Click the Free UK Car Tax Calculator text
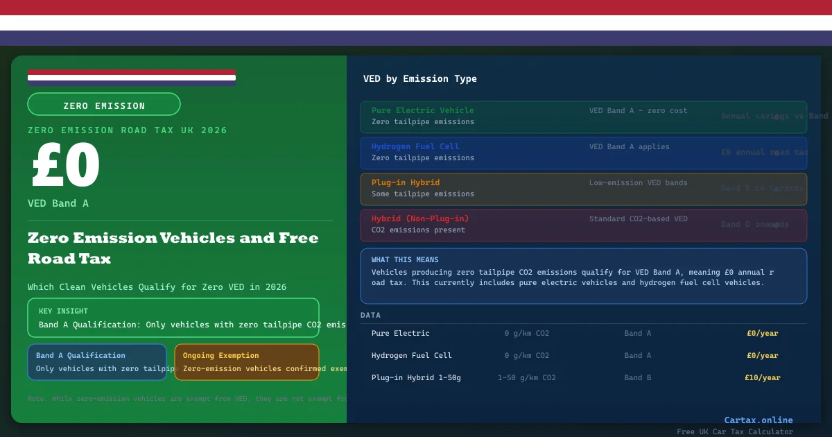The image size is (832, 437). click(x=734, y=431)
